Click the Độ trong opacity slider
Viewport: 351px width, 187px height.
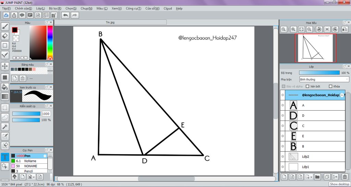319,73
